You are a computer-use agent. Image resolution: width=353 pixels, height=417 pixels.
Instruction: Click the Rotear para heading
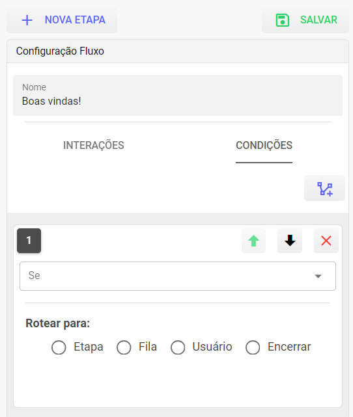pos(58,324)
